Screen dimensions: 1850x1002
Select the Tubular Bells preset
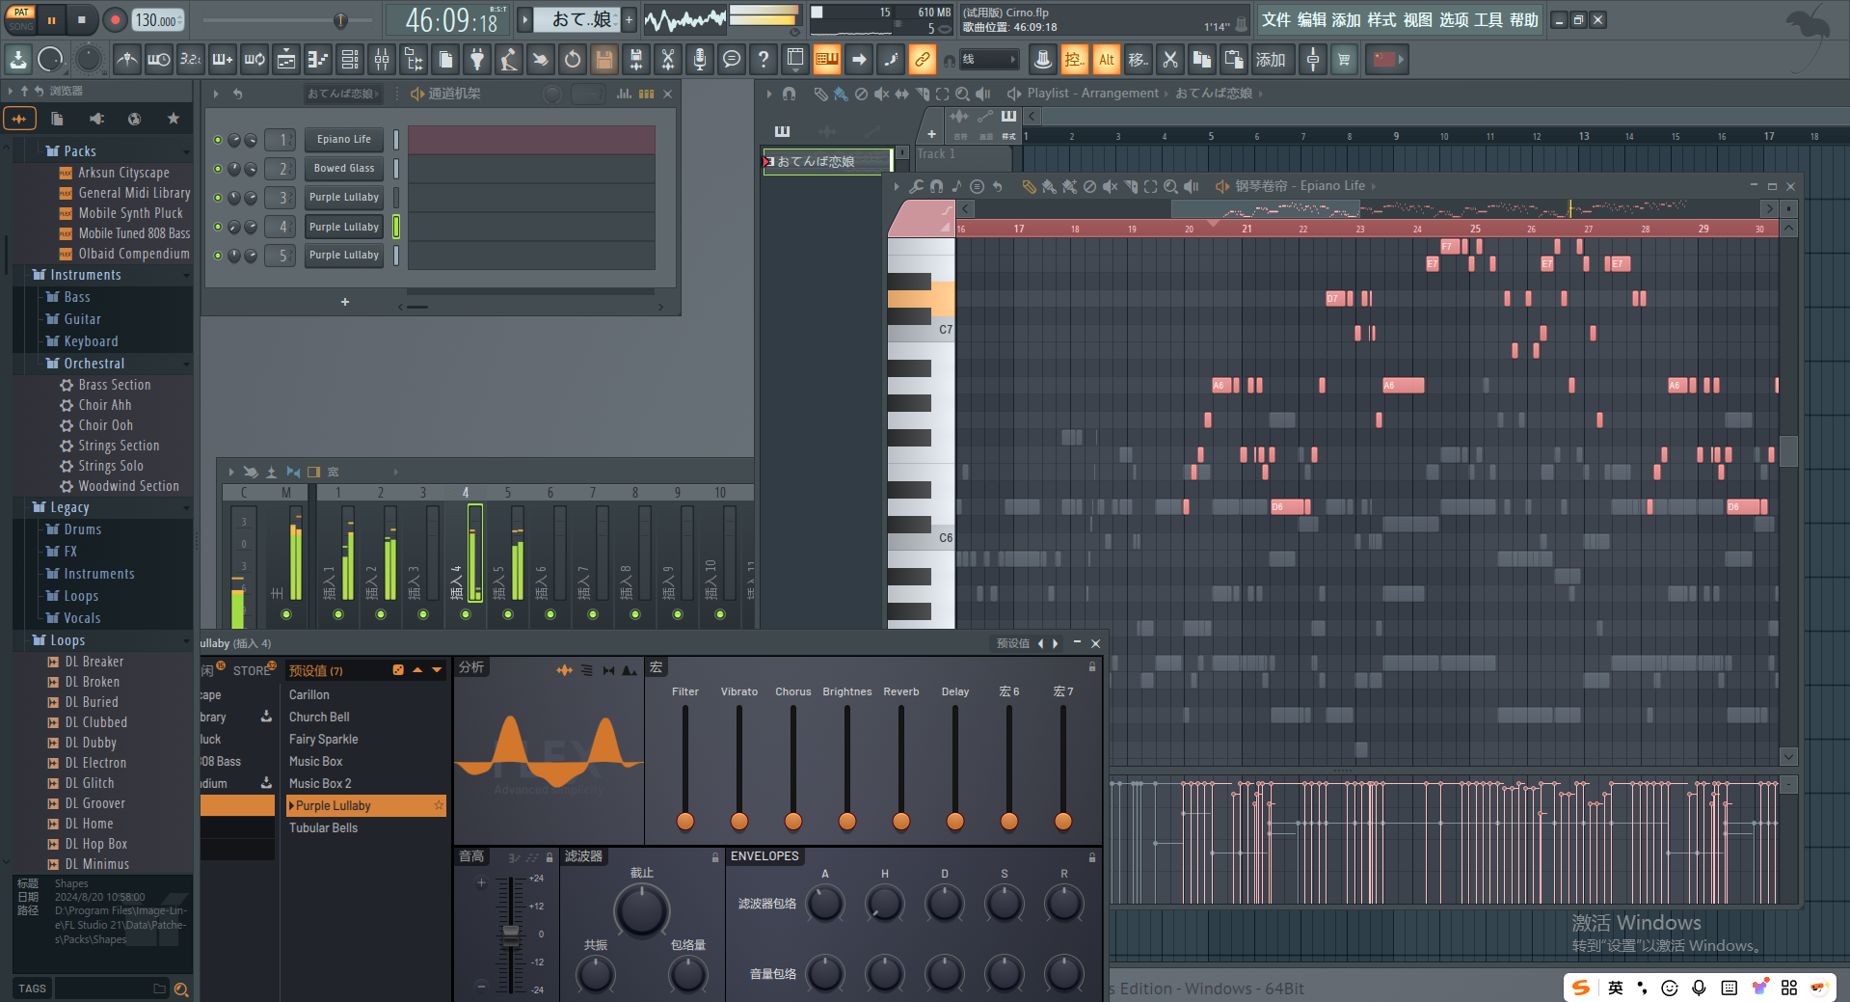click(x=323, y=827)
